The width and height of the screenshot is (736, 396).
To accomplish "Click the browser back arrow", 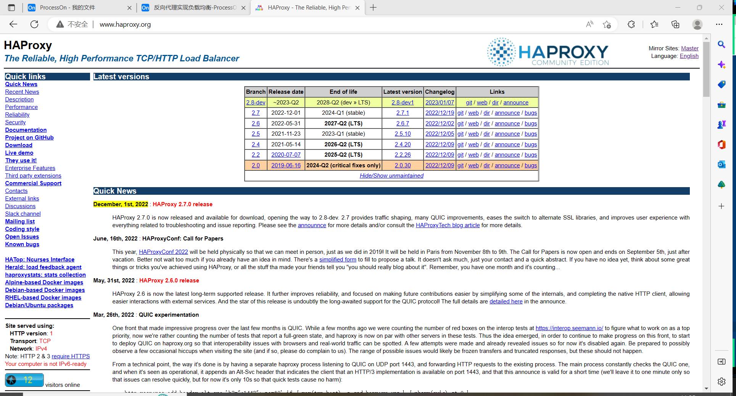I will [13, 24].
